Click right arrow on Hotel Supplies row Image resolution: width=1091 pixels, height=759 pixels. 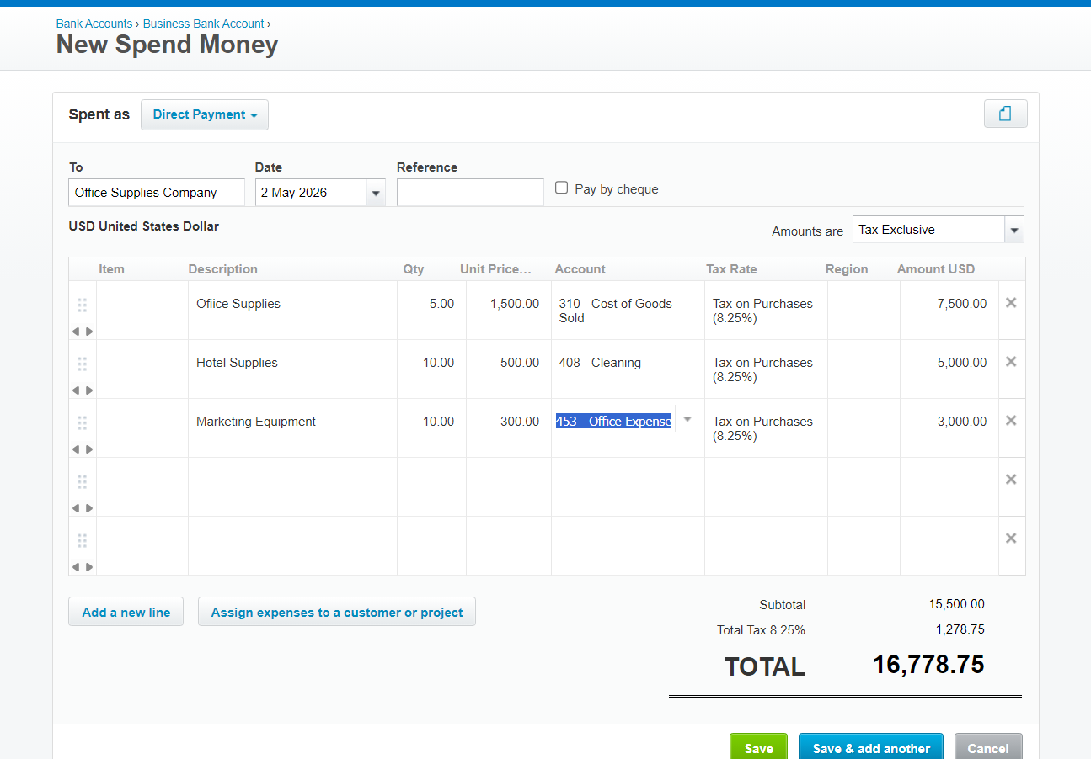click(89, 390)
